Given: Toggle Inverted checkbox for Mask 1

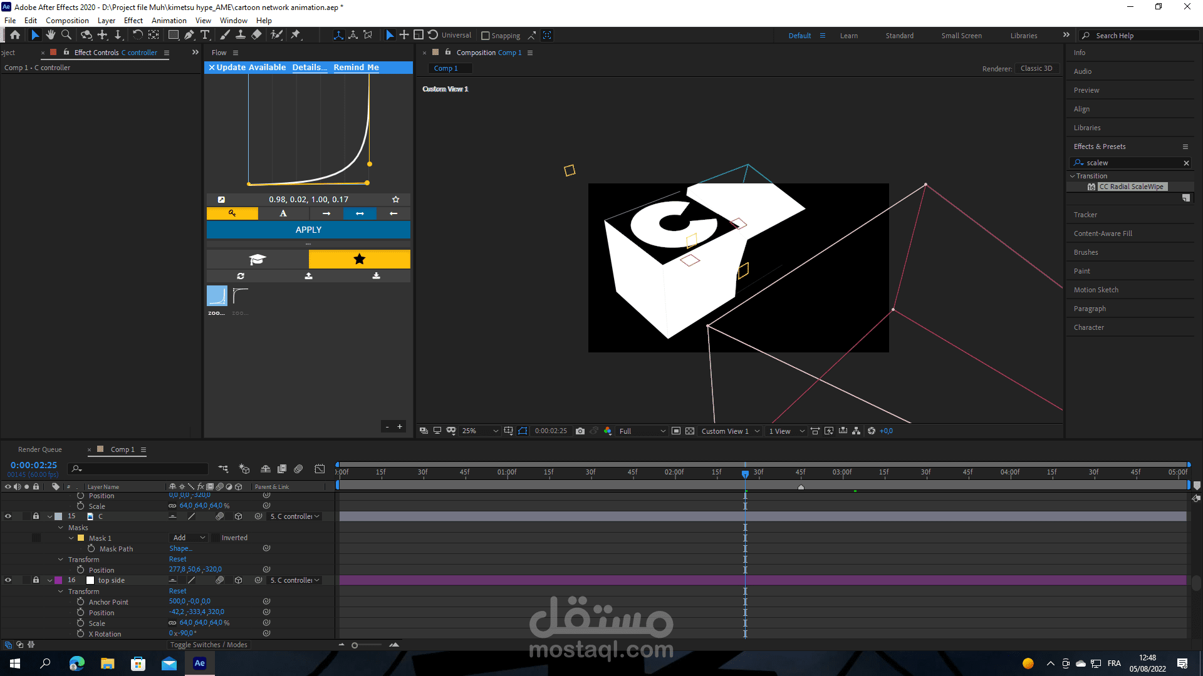Looking at the screenshot, I should pos(215,538).
